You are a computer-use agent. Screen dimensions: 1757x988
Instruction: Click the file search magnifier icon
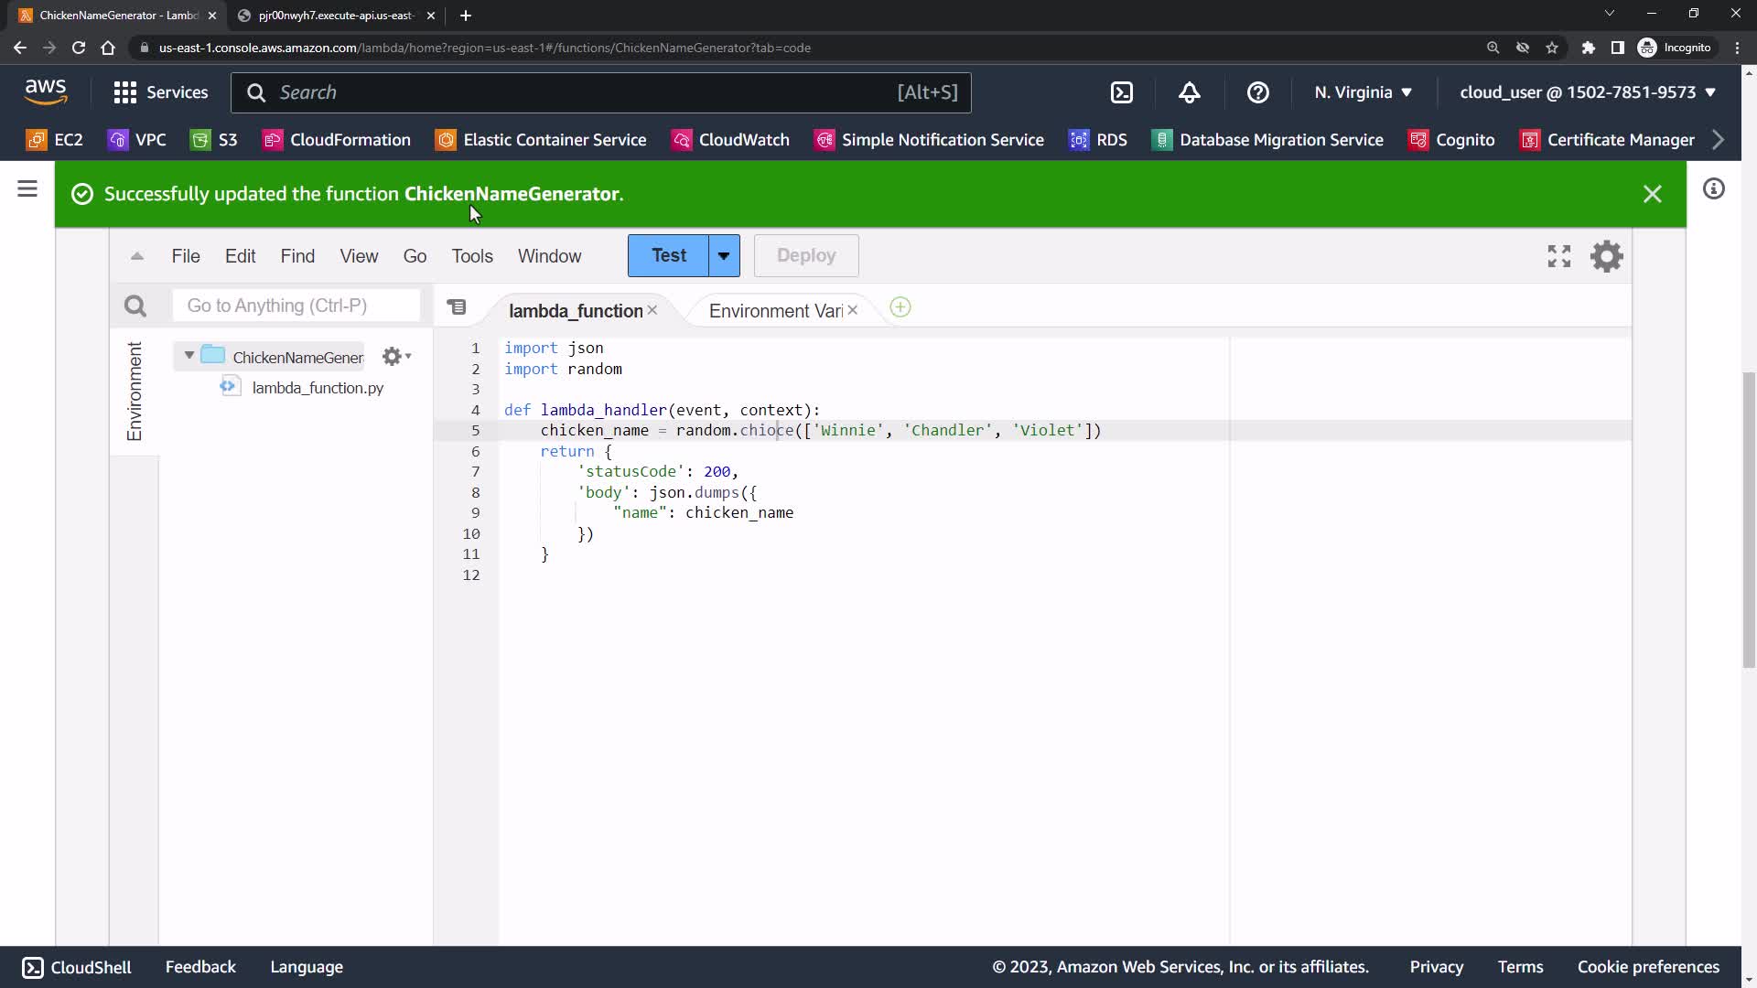pos(135,306)
